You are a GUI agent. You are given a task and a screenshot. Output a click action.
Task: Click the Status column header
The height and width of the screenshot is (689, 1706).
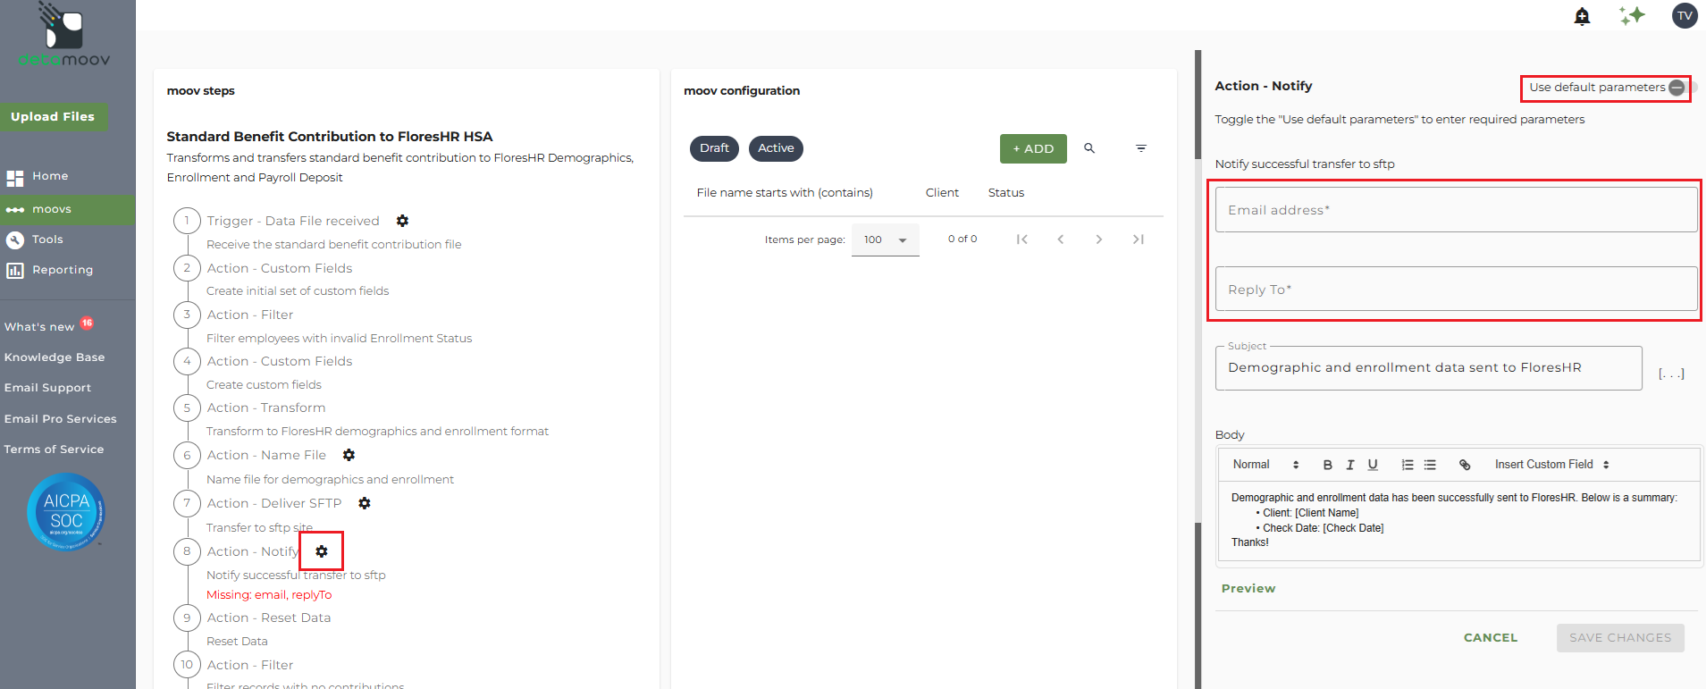pos(1006,193)
